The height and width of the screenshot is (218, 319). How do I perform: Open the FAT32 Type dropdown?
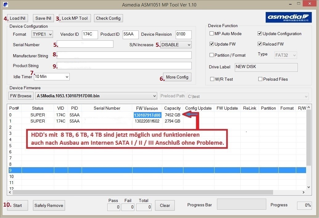(286, 55)
